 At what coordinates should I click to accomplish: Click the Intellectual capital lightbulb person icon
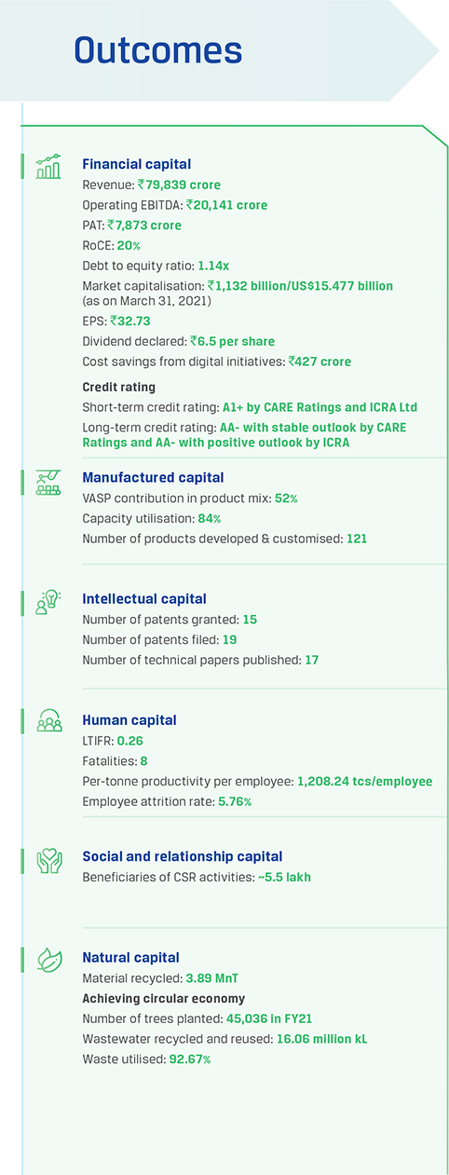click(48, 602)
